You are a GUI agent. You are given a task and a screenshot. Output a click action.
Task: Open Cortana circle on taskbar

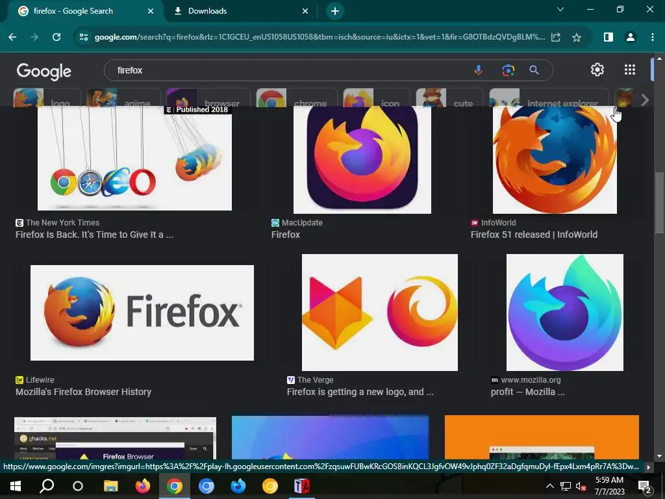pyautogui.click(x=78, y=486)
